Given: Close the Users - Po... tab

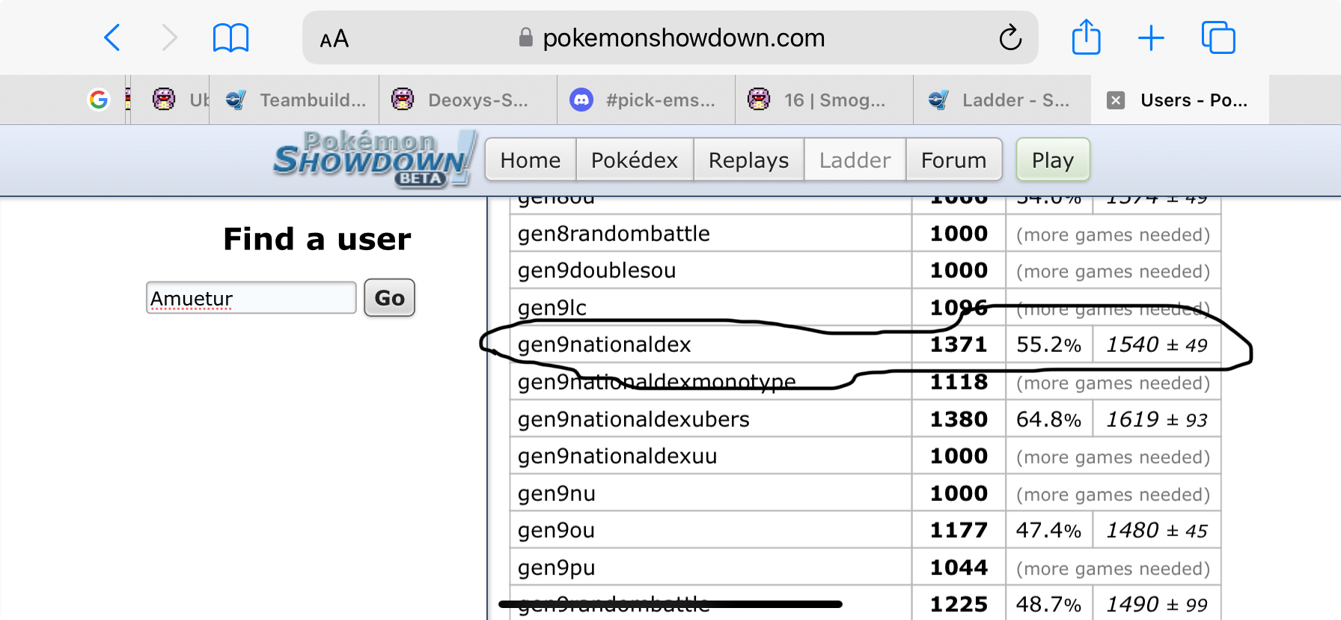Looking at the screenshot, I should click(x=1116, y=100).
